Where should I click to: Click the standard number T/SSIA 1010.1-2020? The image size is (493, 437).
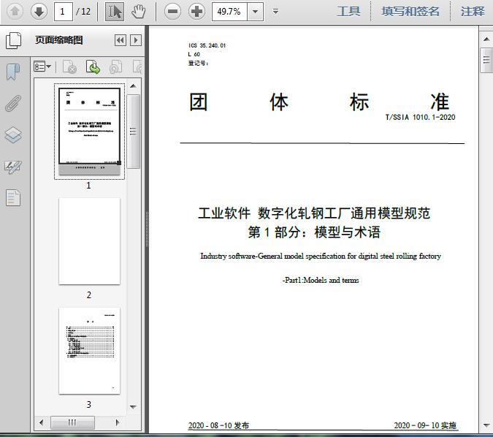click(421, 118)
